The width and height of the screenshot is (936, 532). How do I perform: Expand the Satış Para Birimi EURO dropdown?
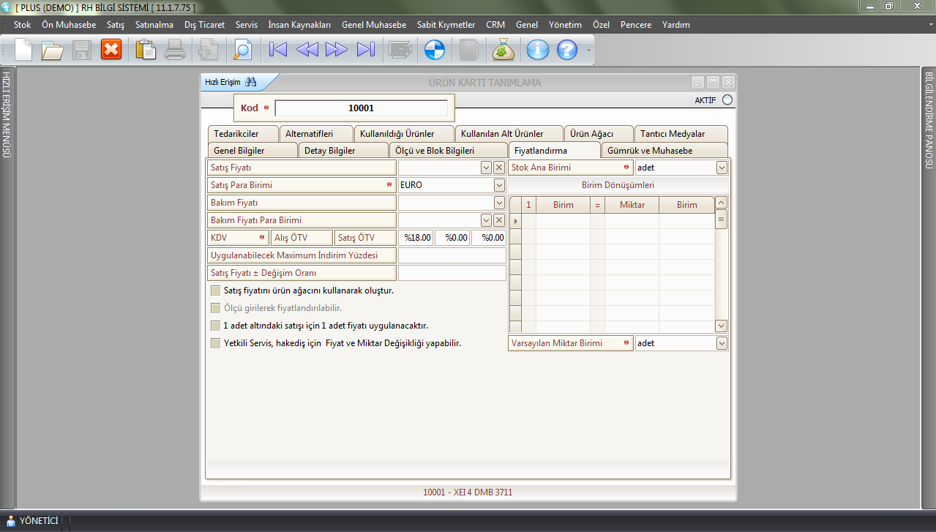499,185
